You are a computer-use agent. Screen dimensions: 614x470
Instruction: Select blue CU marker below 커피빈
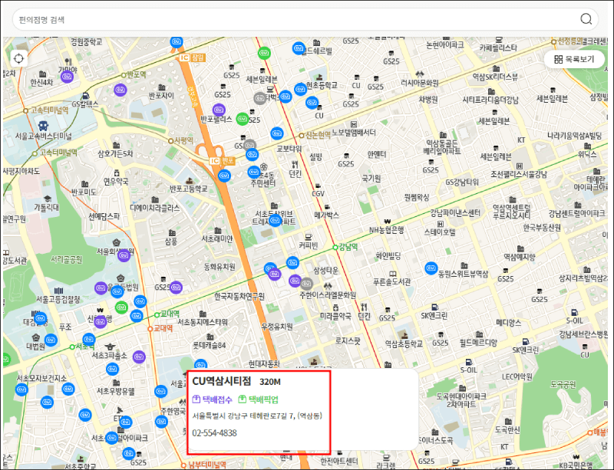[292, 262]
